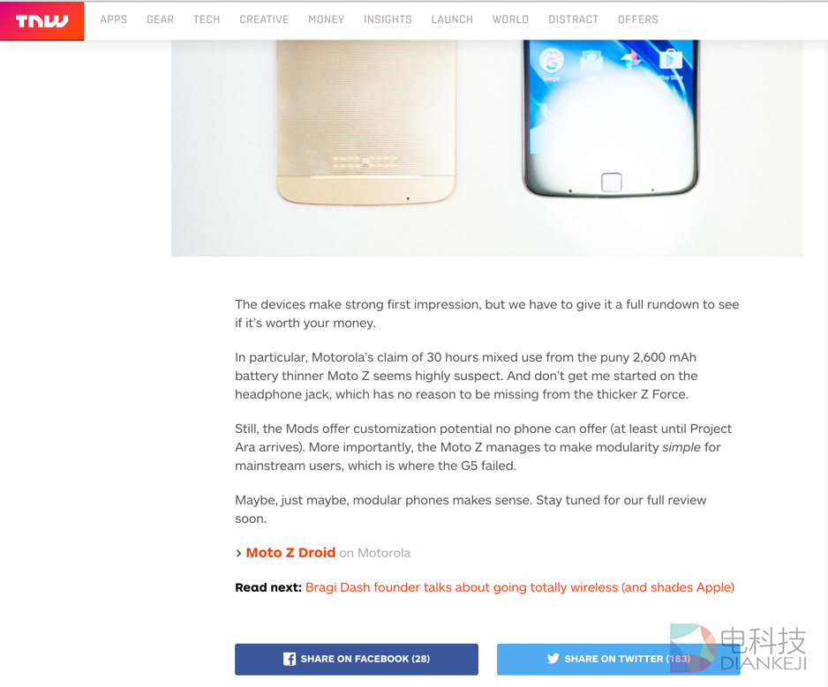Viewport: 828px width, 687px height.
Task: Select the Distract nav item
Action: pos(574,19)
